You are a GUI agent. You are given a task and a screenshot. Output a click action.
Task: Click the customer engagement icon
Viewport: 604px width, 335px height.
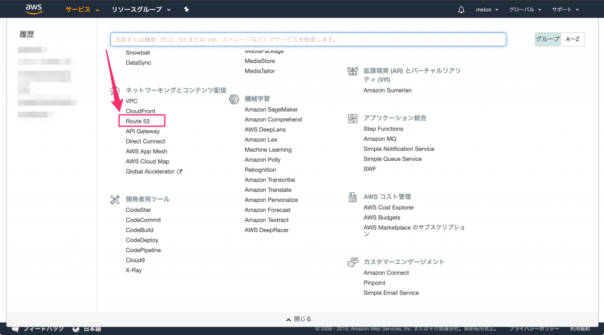(x=353, y=263)
